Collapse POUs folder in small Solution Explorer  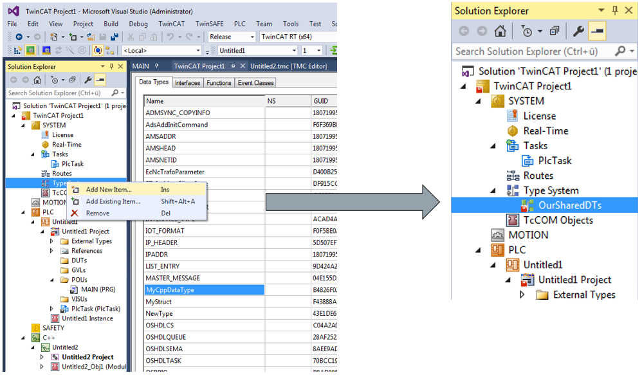[52, 280]
